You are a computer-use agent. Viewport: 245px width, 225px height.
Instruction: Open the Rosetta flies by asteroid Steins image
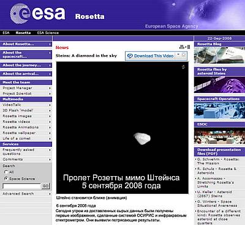click(x=219, y=84)
